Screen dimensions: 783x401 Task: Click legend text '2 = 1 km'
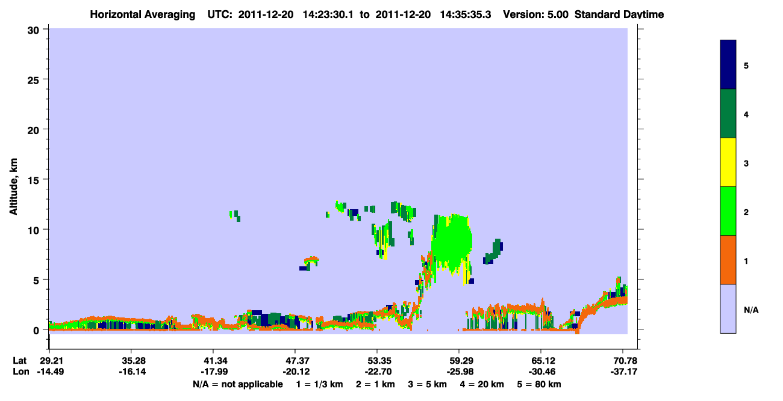375,384
